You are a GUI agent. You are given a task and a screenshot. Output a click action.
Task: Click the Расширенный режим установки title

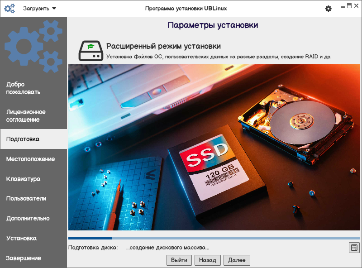click(x=163, y=46)
